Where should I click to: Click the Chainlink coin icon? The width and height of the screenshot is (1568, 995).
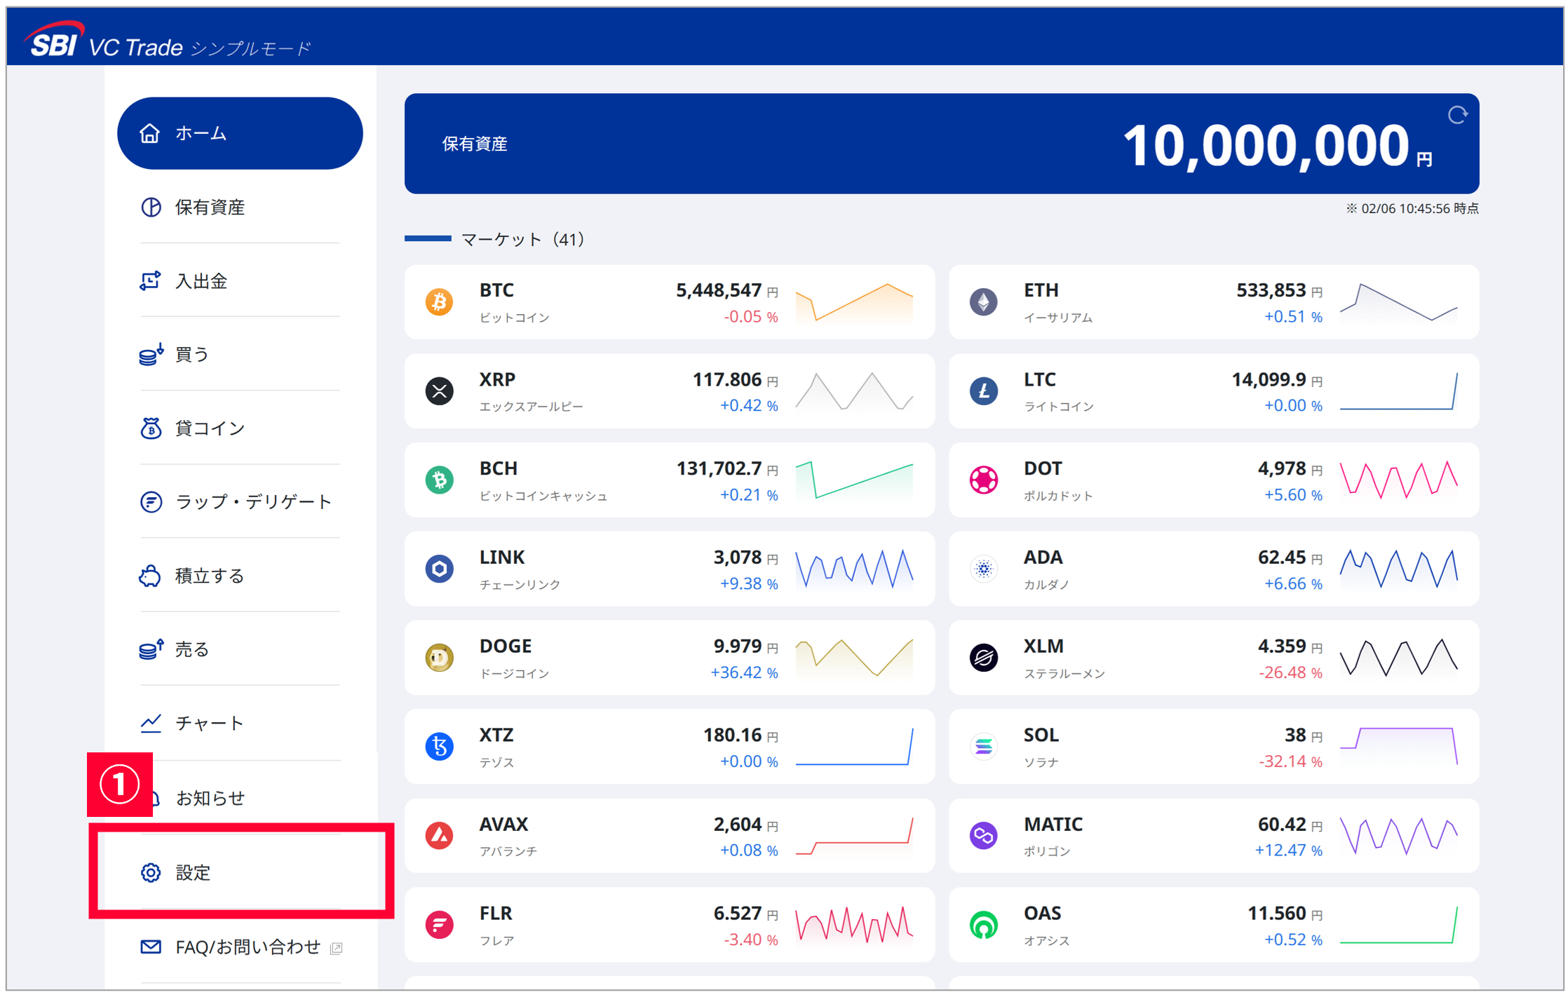(439, 569)
